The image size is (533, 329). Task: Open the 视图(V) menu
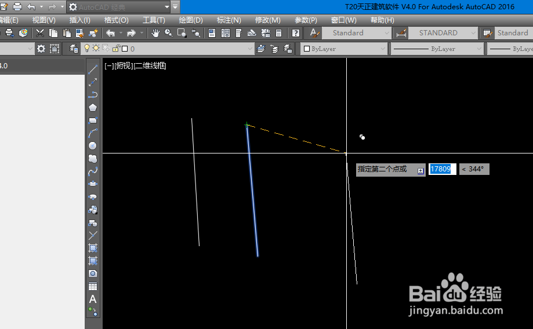[x=44, y=20]
